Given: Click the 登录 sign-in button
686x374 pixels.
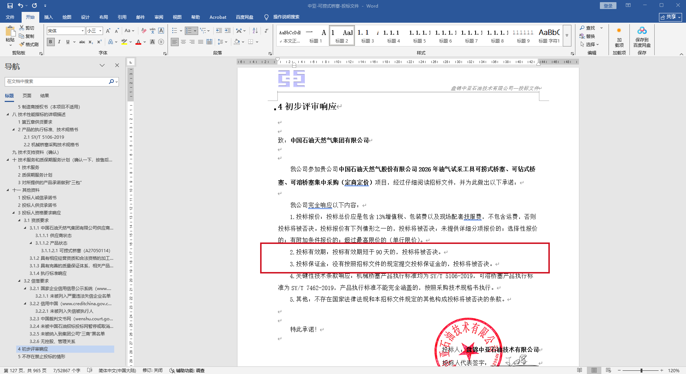Looking at the screenshot, I should pos(608,6).
